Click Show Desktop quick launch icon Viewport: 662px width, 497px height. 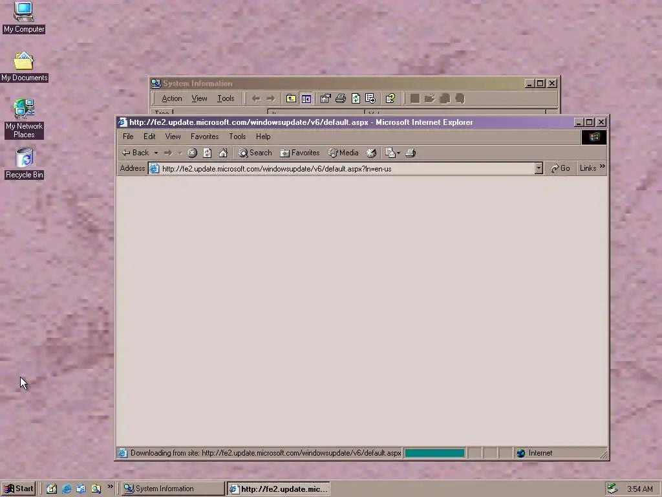[x=52, y=489]
